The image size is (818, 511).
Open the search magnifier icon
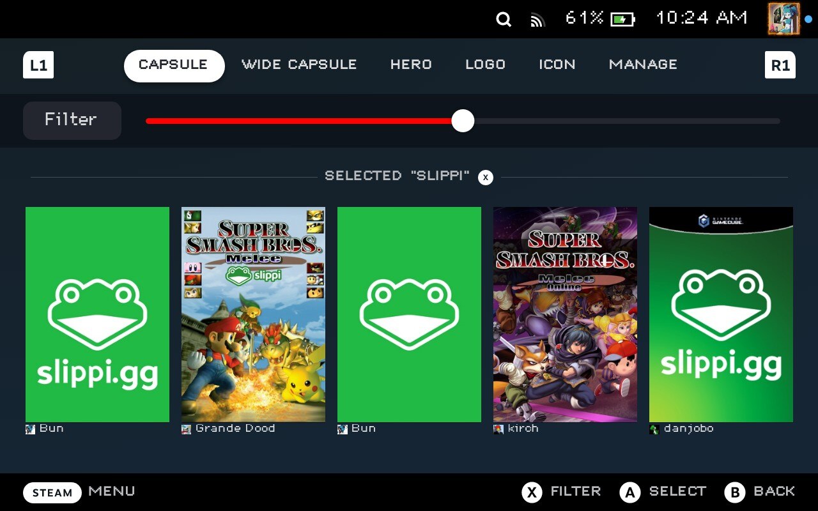click(504, 20)
